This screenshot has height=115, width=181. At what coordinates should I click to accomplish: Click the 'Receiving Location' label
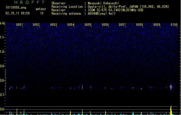[67, 7]
